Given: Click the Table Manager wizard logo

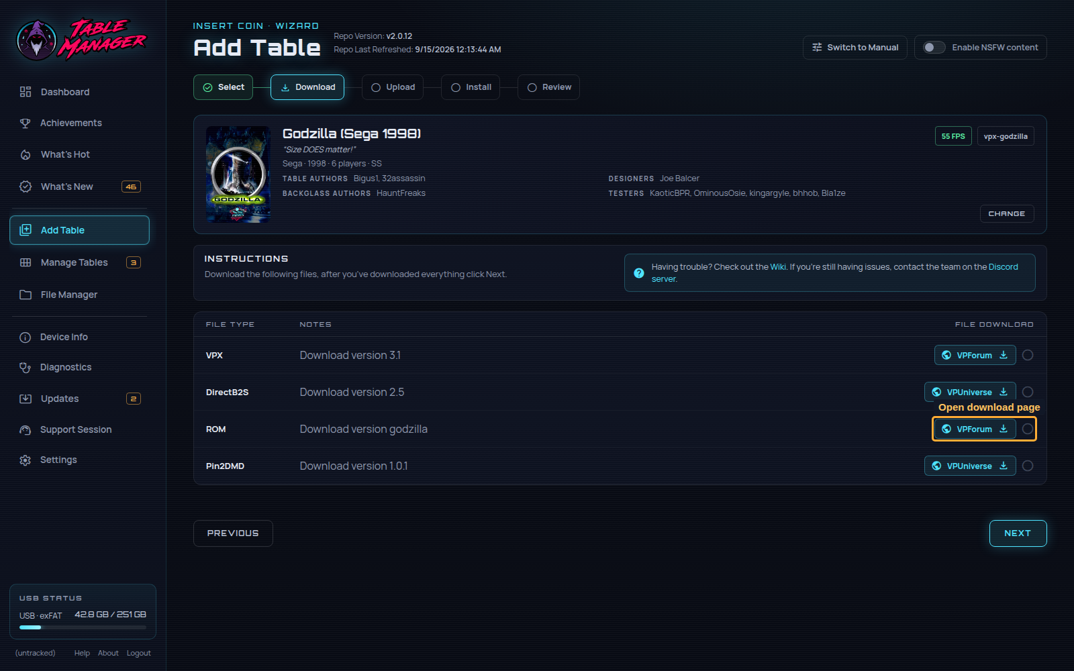Looking at the screenshot, I should tap(81, 40).
